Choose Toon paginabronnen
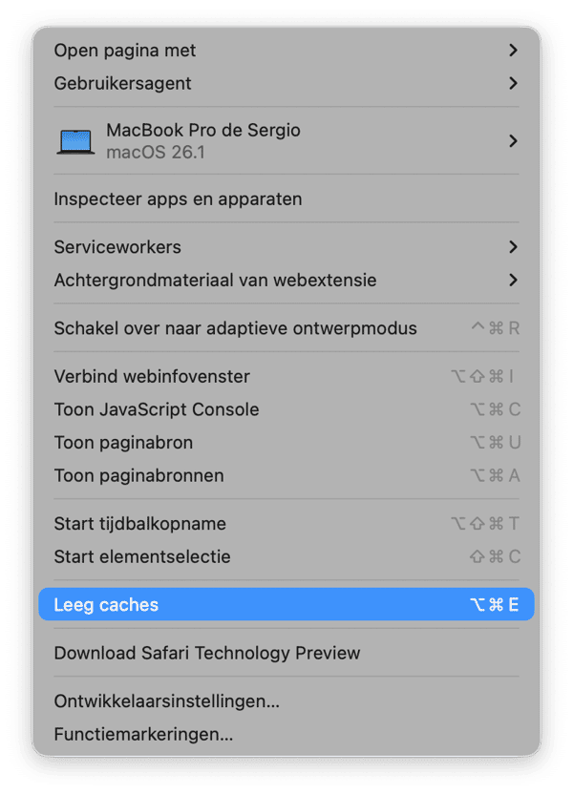 138,475
